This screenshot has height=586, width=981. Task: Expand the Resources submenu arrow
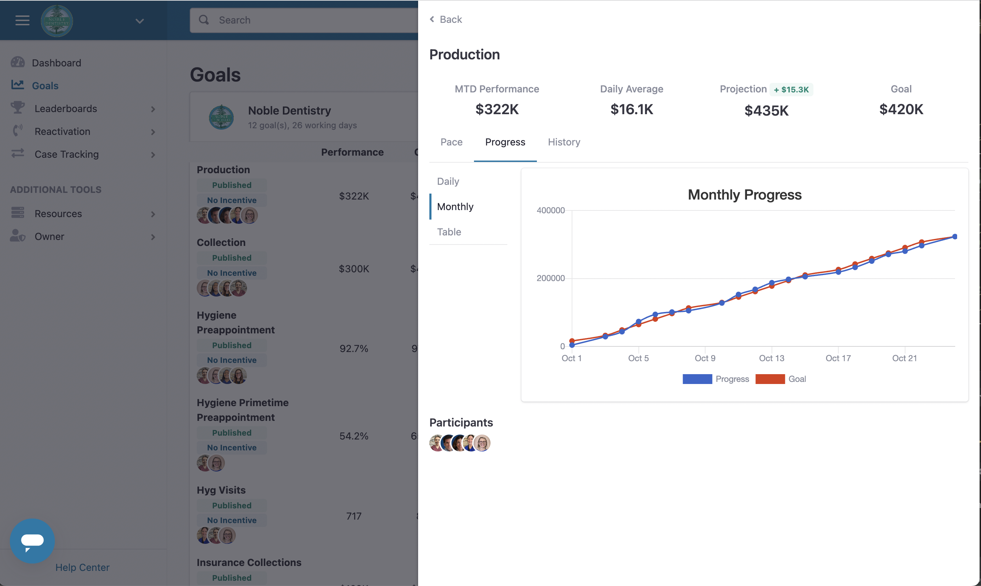pos(153,214)
